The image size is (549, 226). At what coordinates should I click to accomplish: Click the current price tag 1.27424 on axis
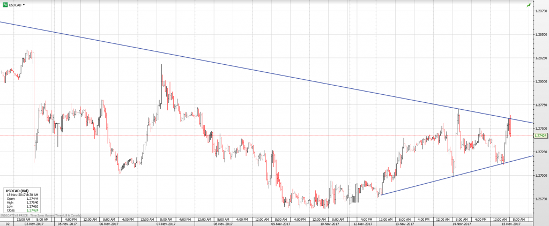tap(540, 136)
